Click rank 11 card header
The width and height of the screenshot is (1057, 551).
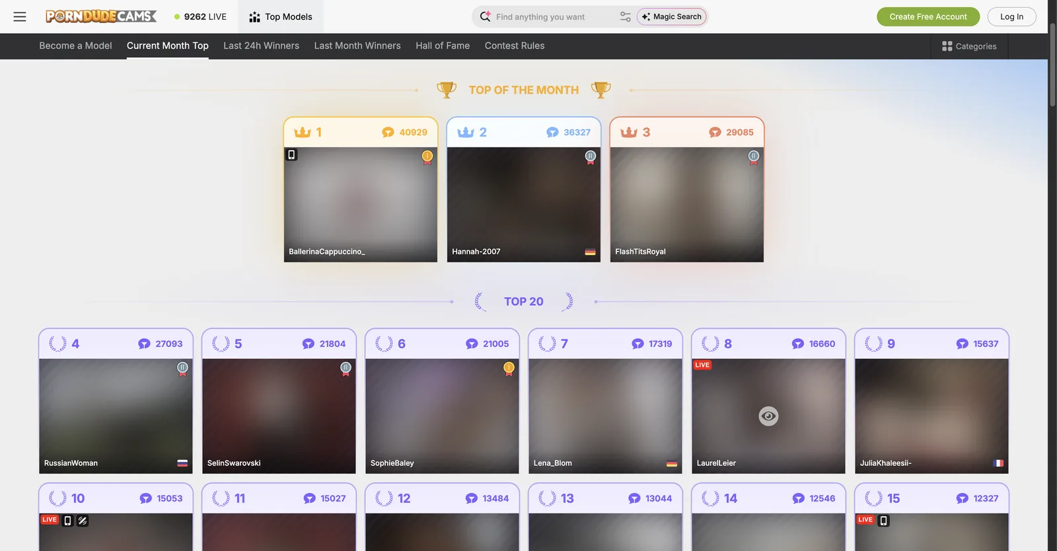point(279,498)
